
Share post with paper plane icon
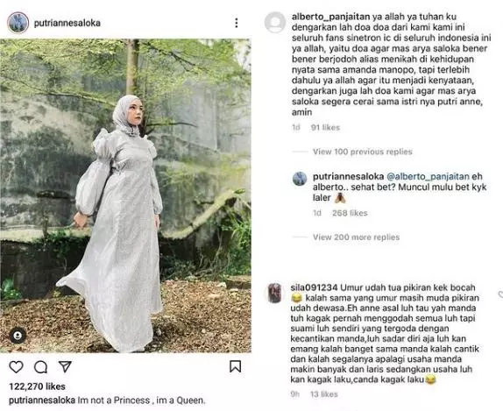click(65, 366)
